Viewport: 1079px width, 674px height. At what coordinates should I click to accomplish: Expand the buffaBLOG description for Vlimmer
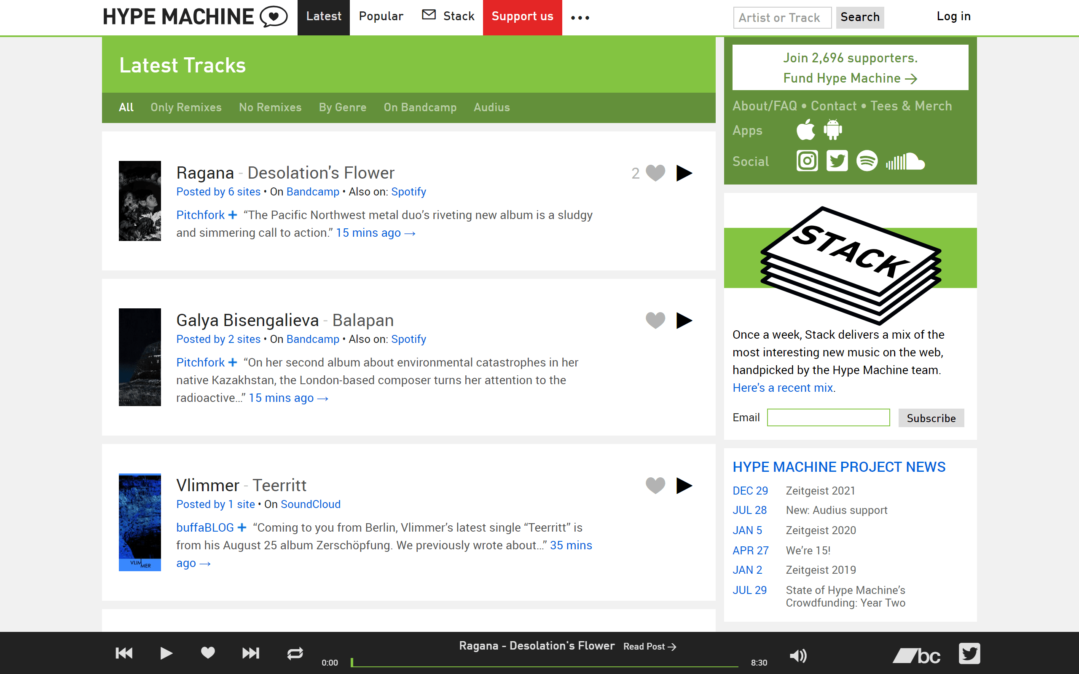(x=242, y=527)
